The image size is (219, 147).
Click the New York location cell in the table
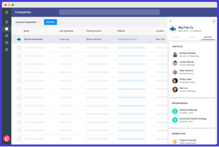(160, 39)
